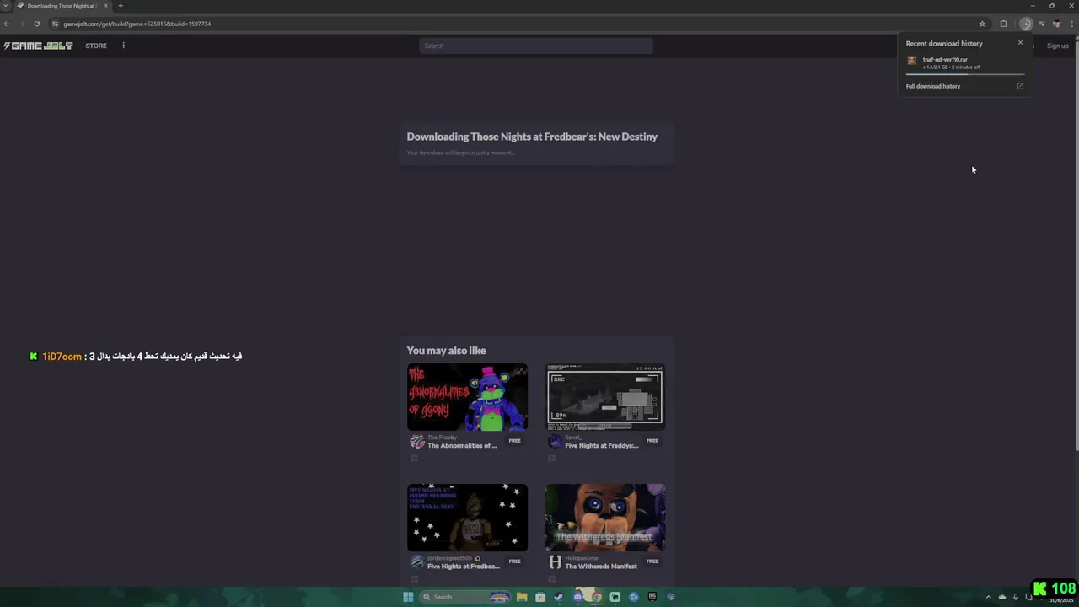
Task: Bookmark this page with the star icon
Action: [x=982, y=24]
